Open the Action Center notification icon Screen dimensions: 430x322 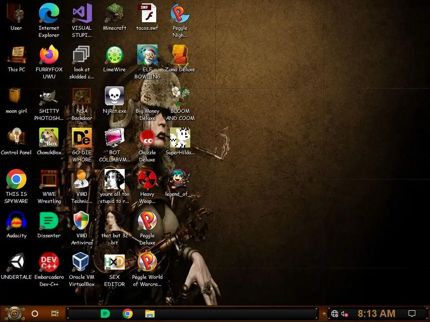(412, 314)
